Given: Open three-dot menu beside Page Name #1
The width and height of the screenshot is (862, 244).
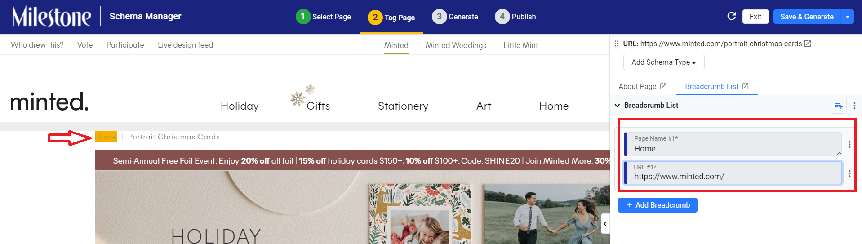Looking at the screenshot, I should [x=849, y=144].
